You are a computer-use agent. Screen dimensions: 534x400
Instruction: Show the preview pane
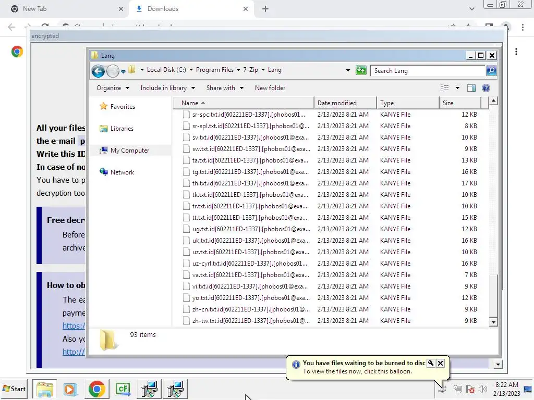tap(471, 88)
